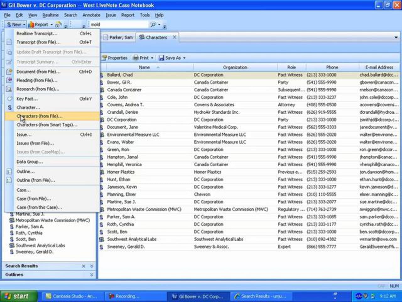
Task: Click the Key Fact menu icon
Action: [x=9, y=99]
